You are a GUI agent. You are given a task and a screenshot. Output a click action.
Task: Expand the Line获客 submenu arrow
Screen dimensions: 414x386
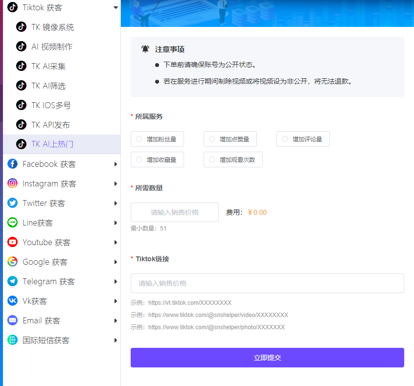pos(115,223)
